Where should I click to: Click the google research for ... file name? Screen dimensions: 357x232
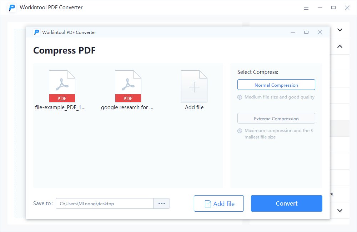(127, 107)
